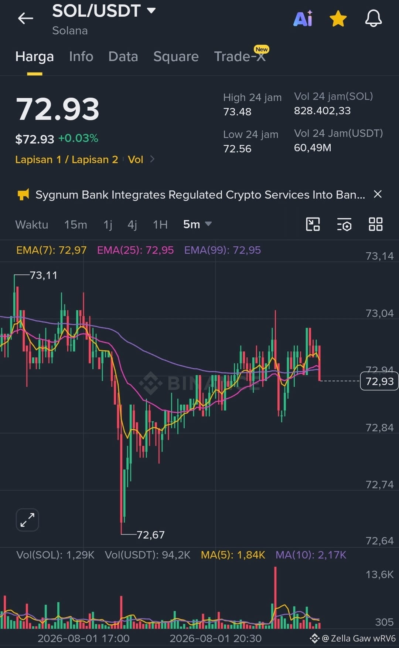This screenshot has width=399, height=648.
Task: Switch to the Harga tab
Action: [35, 57]
